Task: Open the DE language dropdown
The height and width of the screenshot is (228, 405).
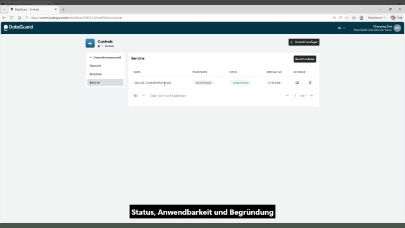Action: [341, 28]
